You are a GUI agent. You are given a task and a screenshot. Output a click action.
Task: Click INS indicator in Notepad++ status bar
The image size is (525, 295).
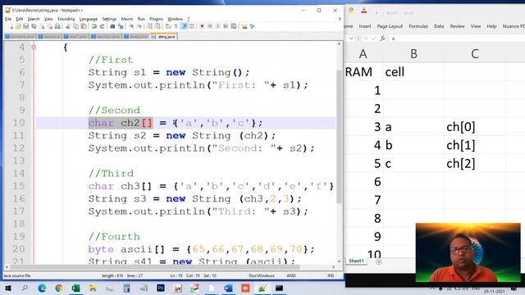coord(331,275)
